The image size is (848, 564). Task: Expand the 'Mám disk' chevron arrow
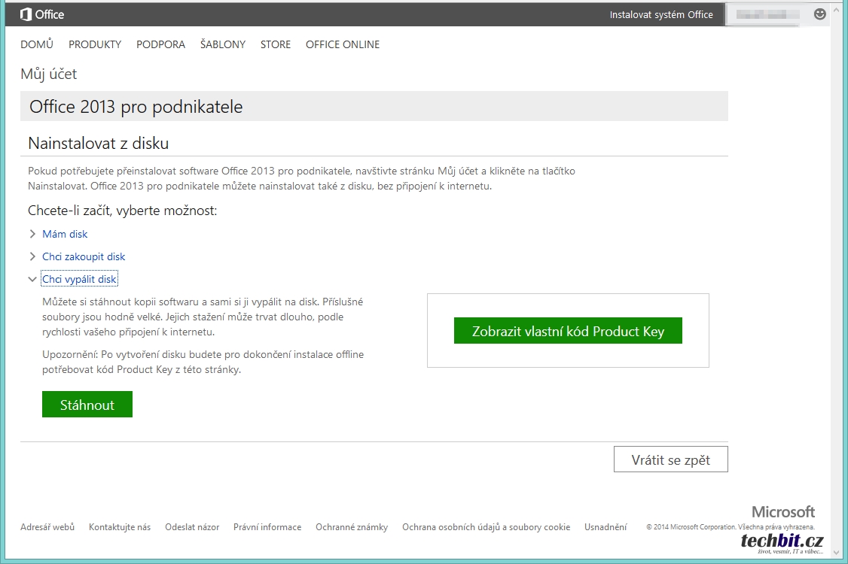coord(32,234)
